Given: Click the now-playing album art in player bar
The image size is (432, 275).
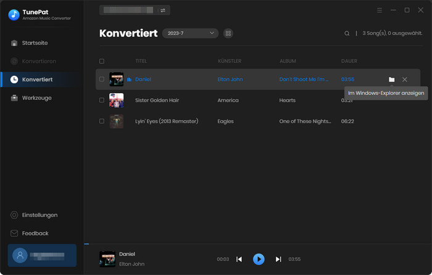Looking at the screenshot, I should point(107,259).
